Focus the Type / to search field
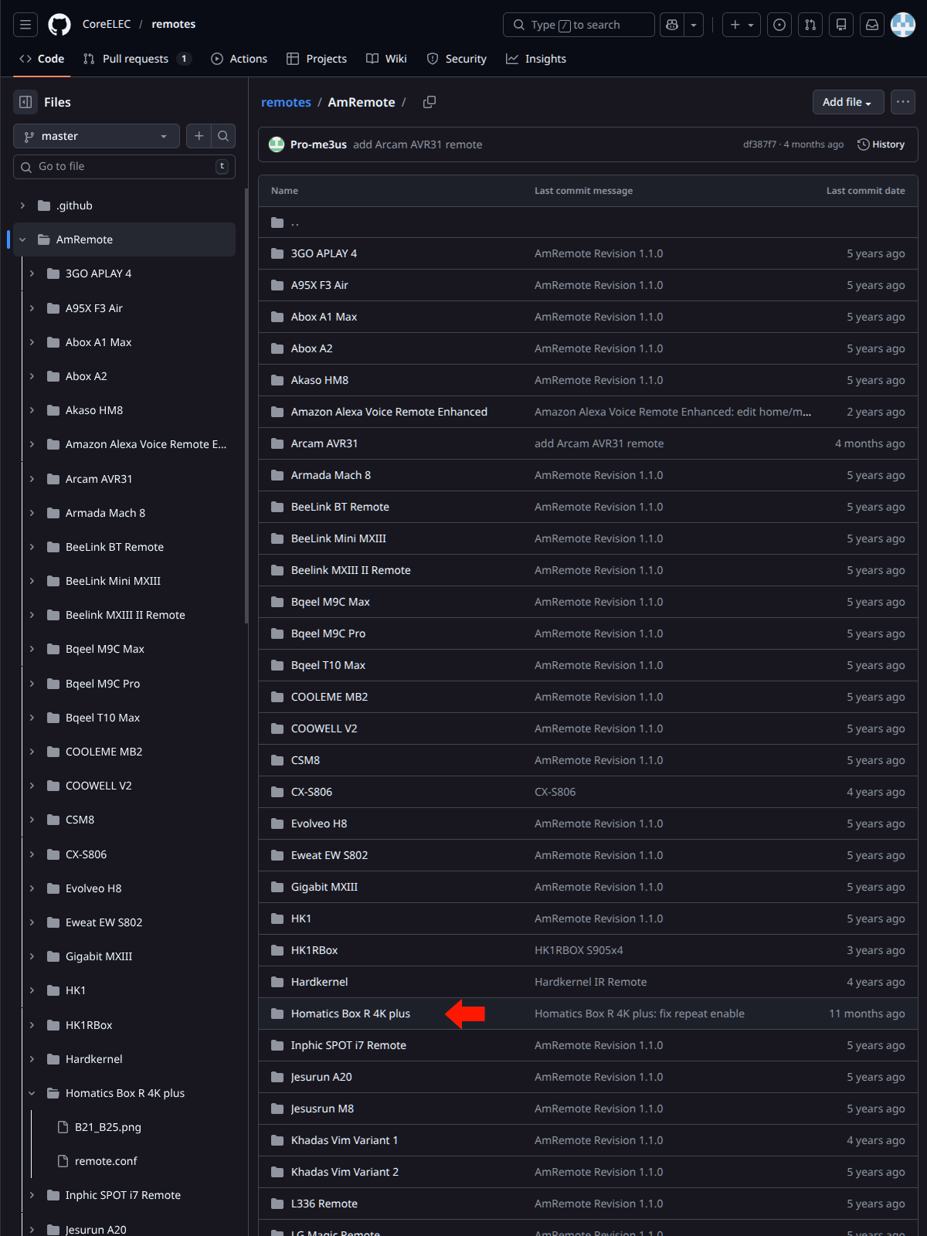Viewport: 927px width, 1236px height. click(x=579, y=25)
